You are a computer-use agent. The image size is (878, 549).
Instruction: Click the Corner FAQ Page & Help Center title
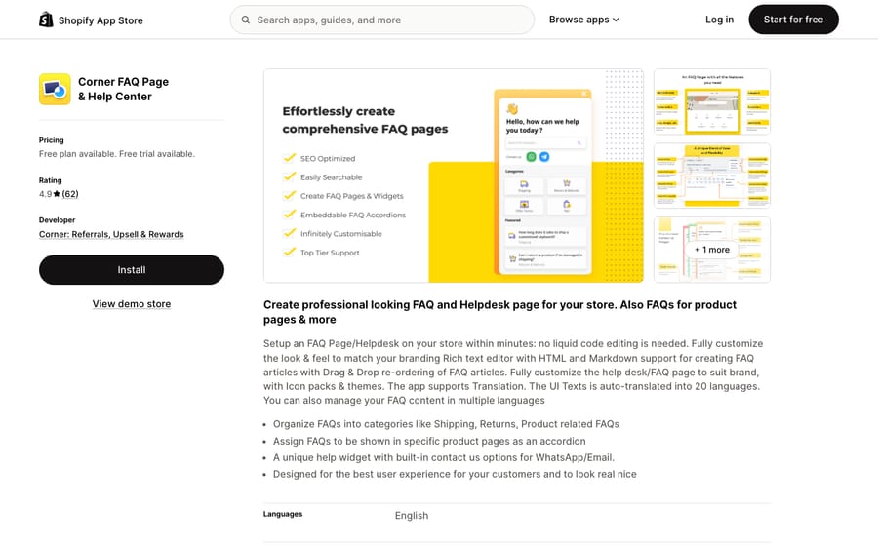123,89
